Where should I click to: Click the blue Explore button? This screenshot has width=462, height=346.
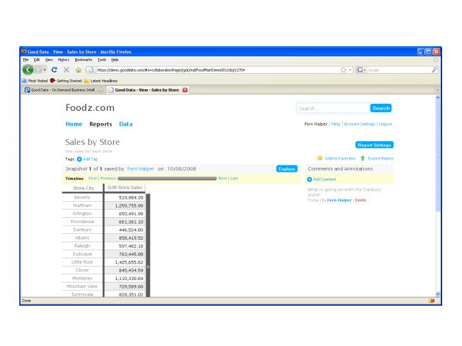287,169
